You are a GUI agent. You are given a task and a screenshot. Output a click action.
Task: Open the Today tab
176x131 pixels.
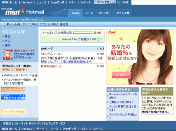click(x=75, y=13)
